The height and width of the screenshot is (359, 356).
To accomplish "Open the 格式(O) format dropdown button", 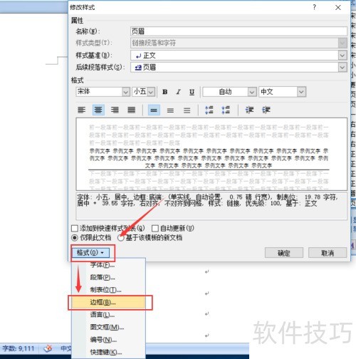I will [x=90, y=253].
